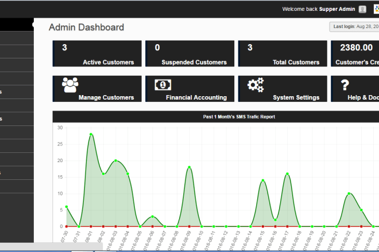The height and width of the screenshot is (252, 379).
Task: Click the Admin Dashboard heading
Action: [x=86, y=27]
